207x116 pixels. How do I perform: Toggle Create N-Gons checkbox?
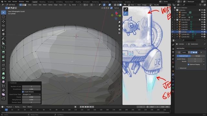(x=23, y=92)
